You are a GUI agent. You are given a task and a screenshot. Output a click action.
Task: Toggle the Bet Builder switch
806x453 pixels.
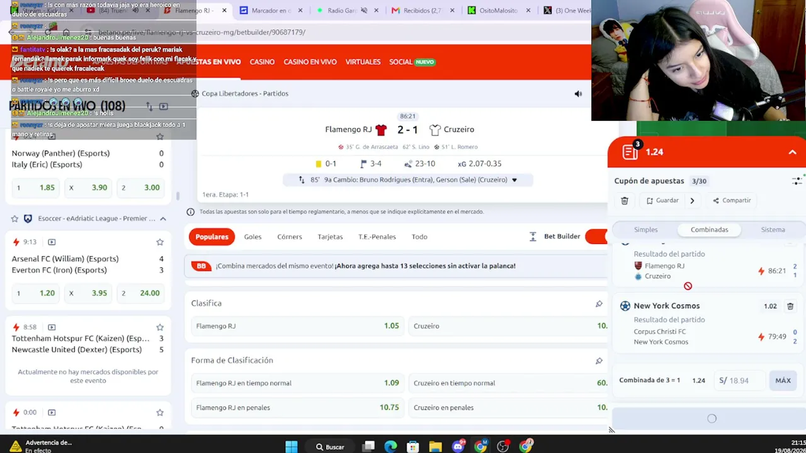[596, 237]
